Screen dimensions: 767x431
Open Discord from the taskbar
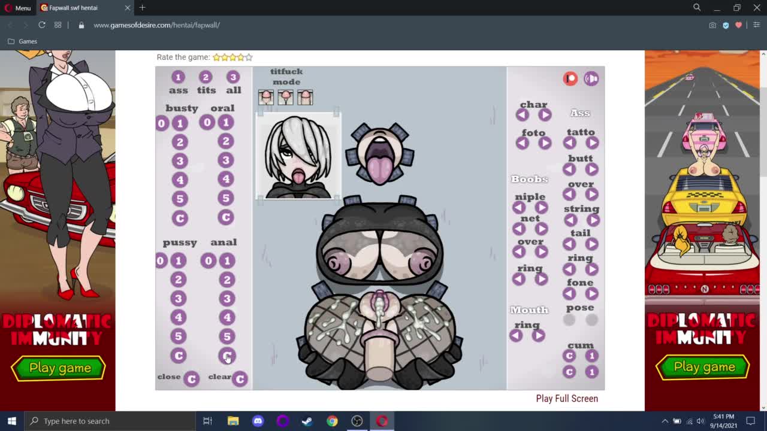258,421
